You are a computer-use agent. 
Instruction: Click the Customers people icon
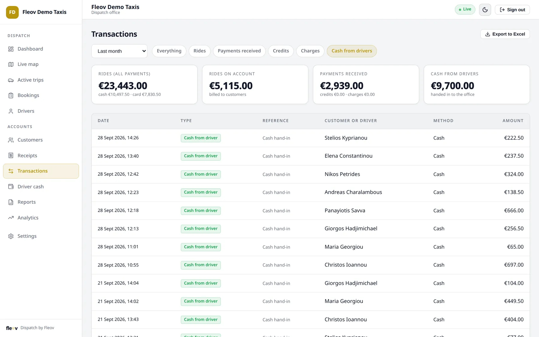pyautogui.click(x=11, y=140)
